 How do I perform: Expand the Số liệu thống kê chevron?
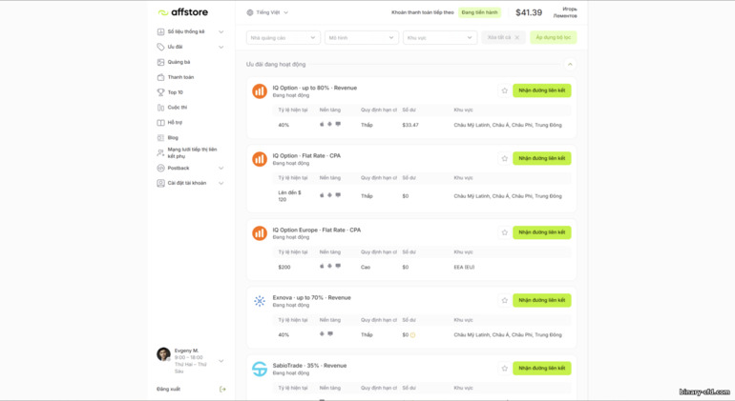(x=221, y=31)
